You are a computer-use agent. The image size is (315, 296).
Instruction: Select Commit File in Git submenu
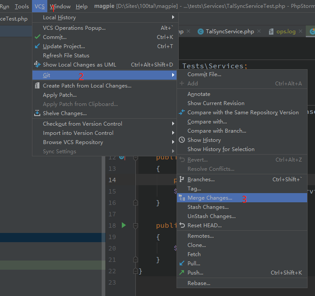click(242, 74)
